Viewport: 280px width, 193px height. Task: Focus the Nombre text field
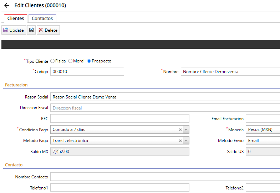pos(230,72)
